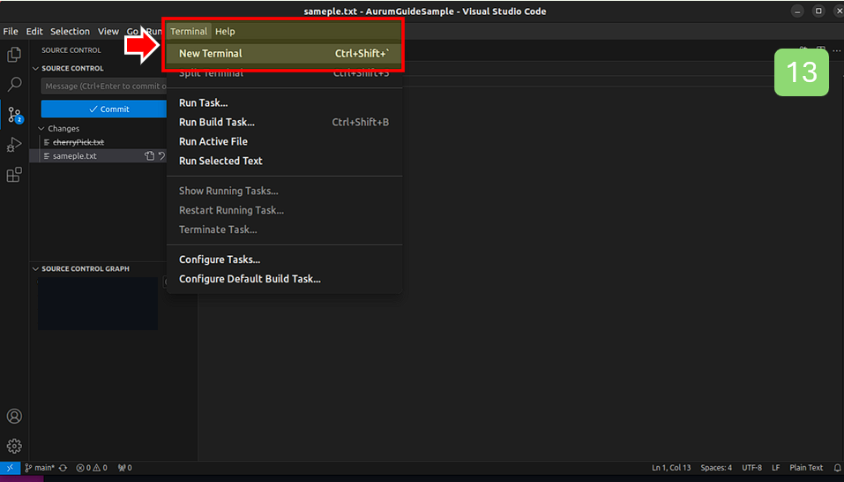The height and width of the screenshot is (482, 844).
Task: Choose Run Task... menu entry
Action: click(x=284, y=102)
